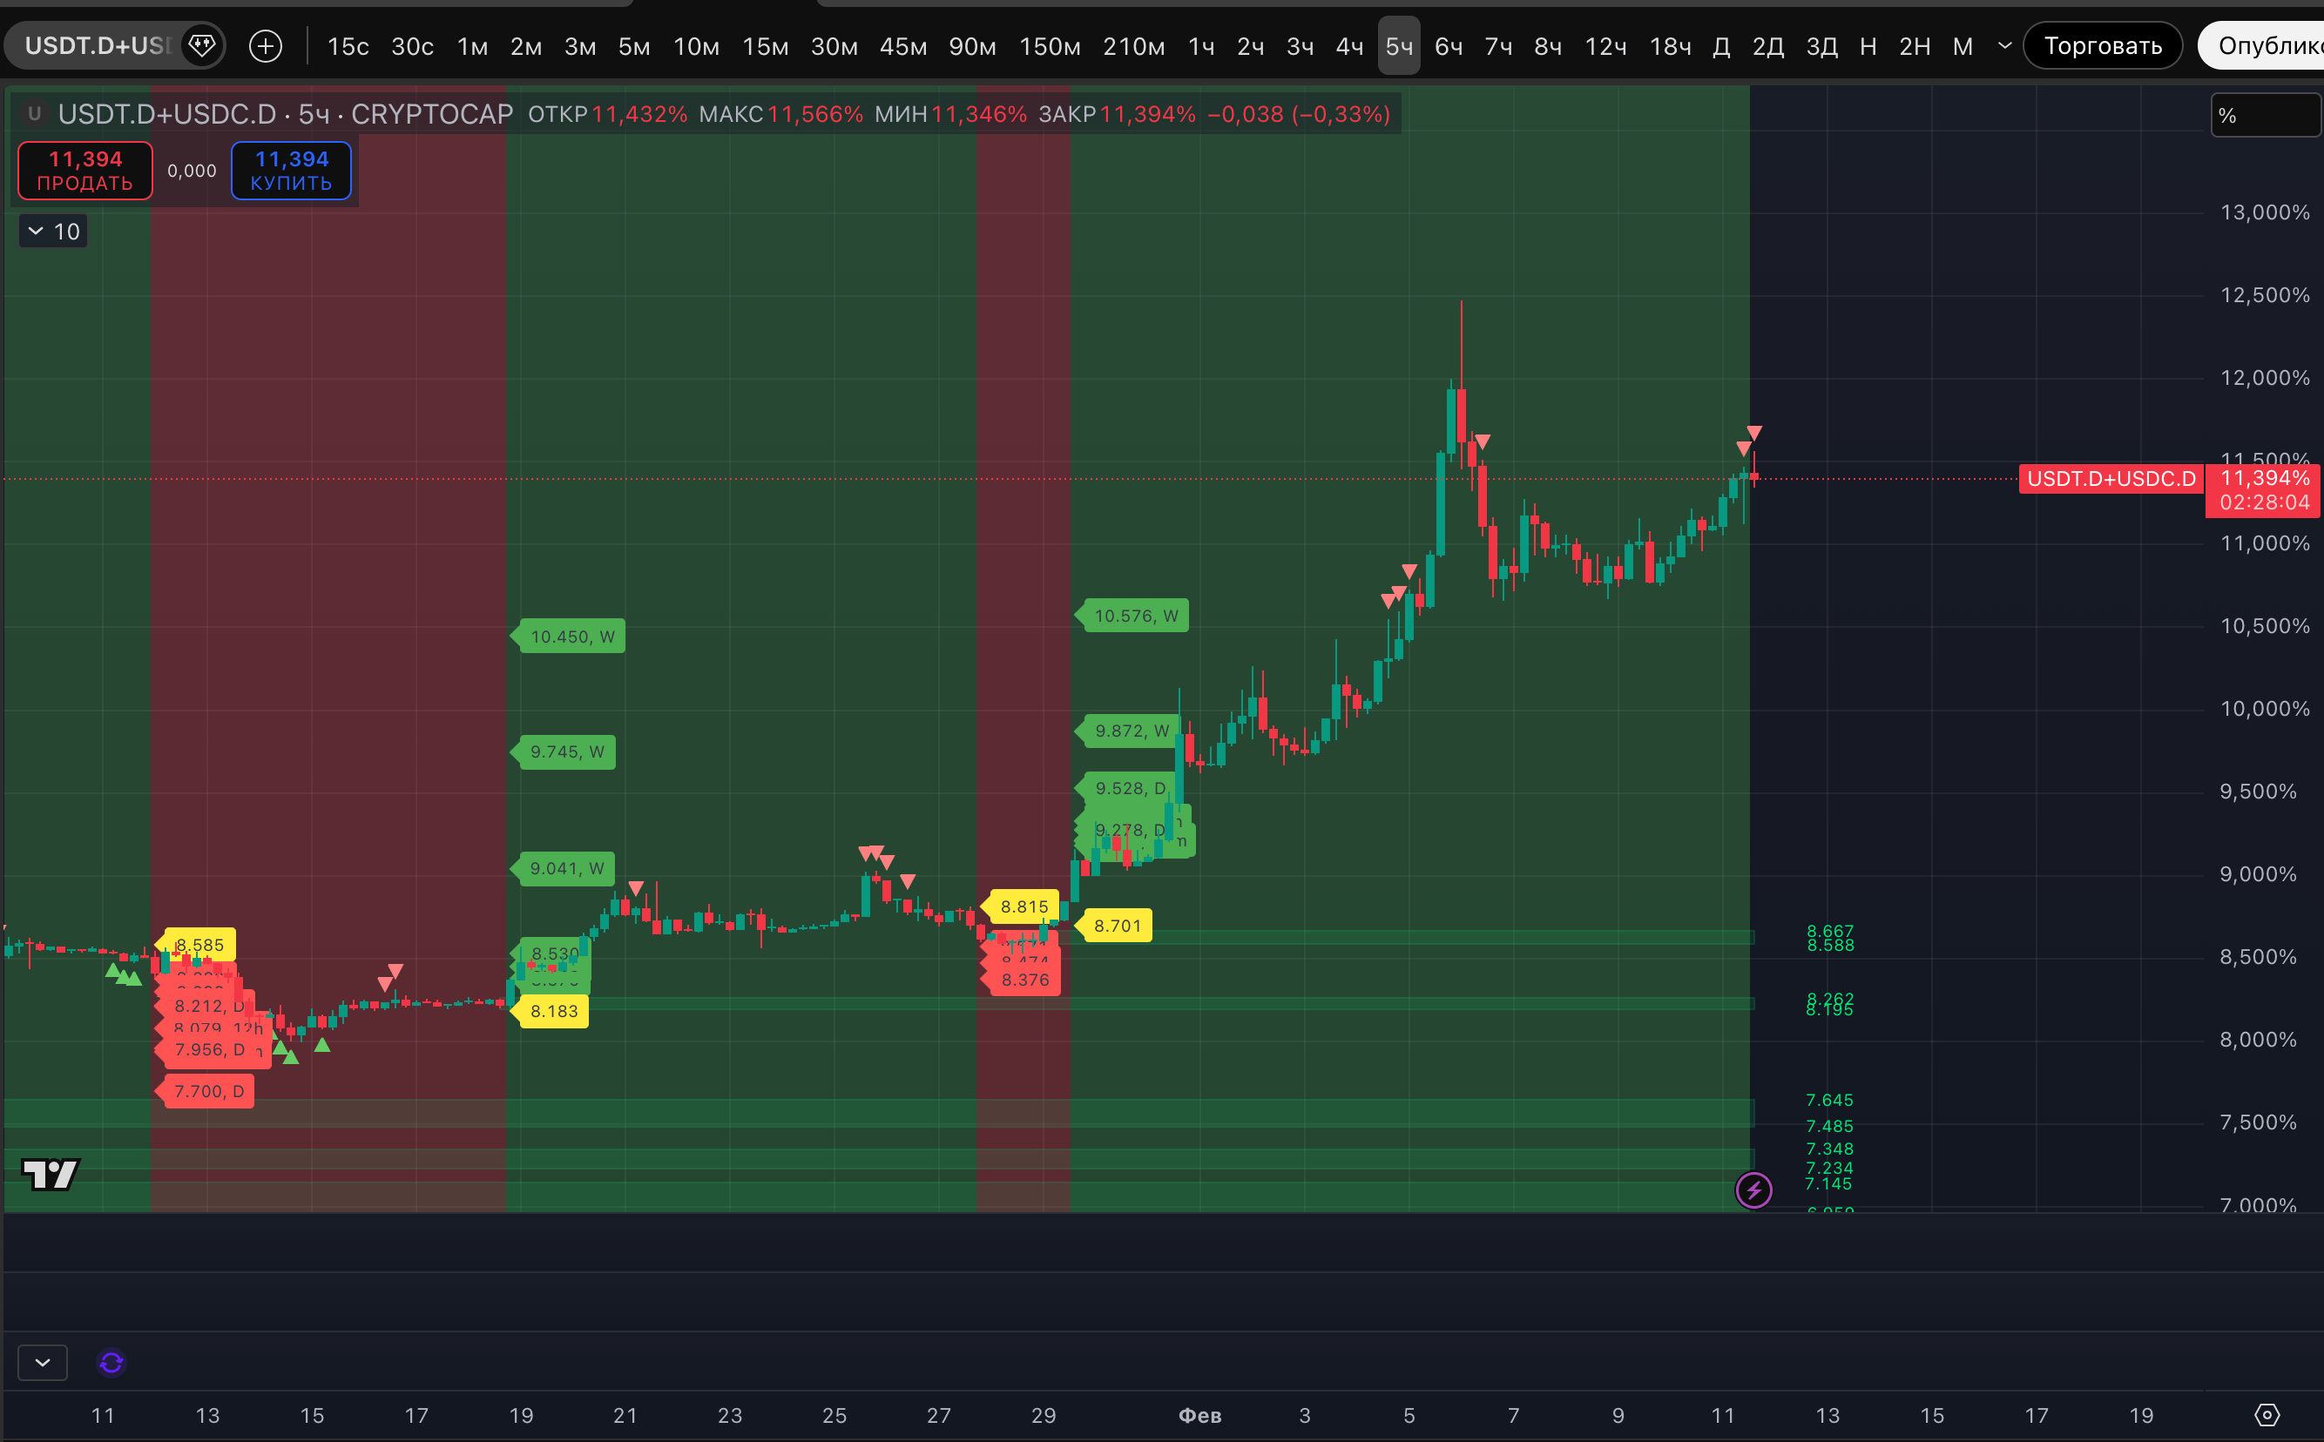Select the 4ч timeframe
This screenshot has height=1442, width=2324.
[x=1349, y=46]
